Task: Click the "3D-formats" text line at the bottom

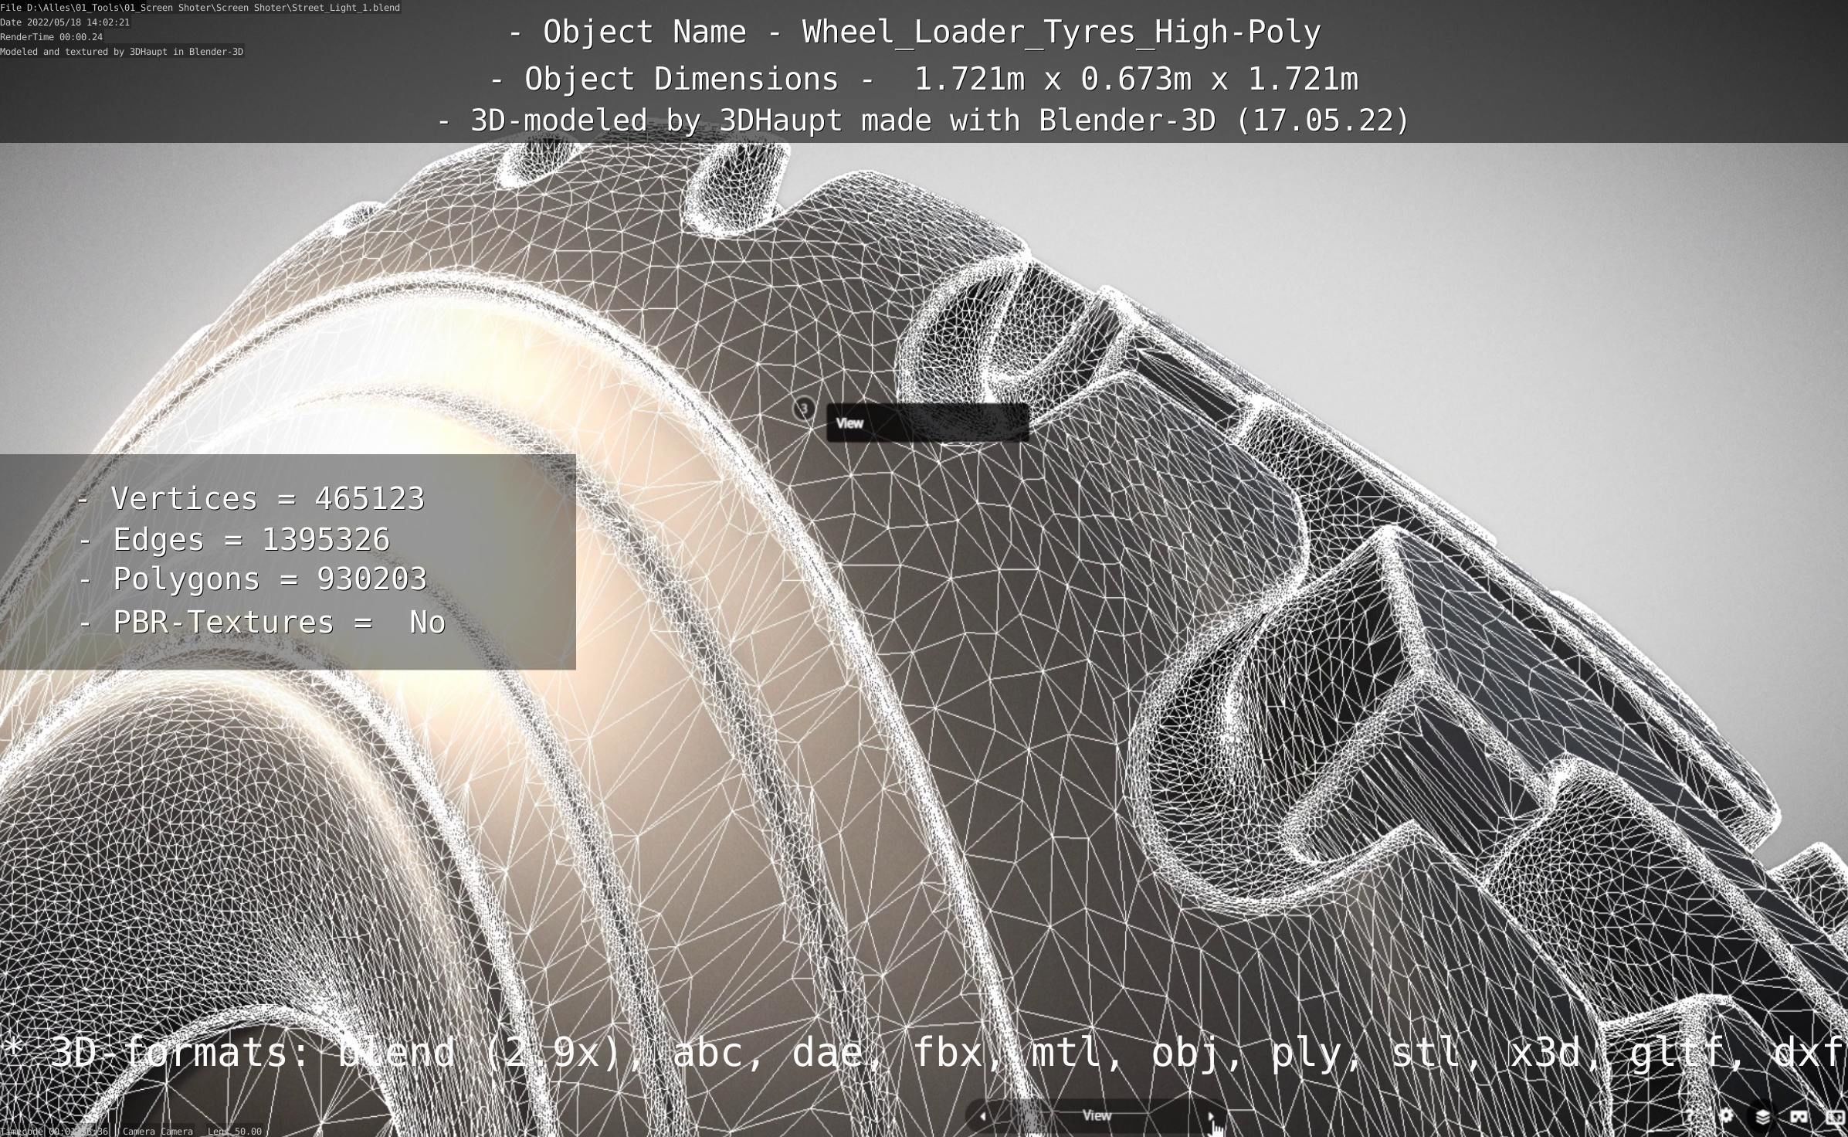Action: click(924, 1053)
